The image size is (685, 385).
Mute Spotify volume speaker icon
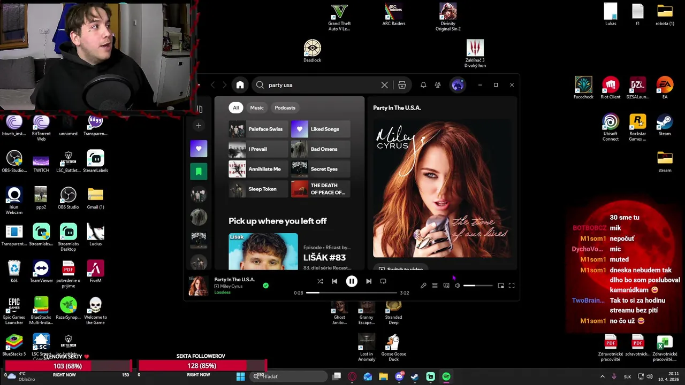pyautogui.click(x=458, y=286)
